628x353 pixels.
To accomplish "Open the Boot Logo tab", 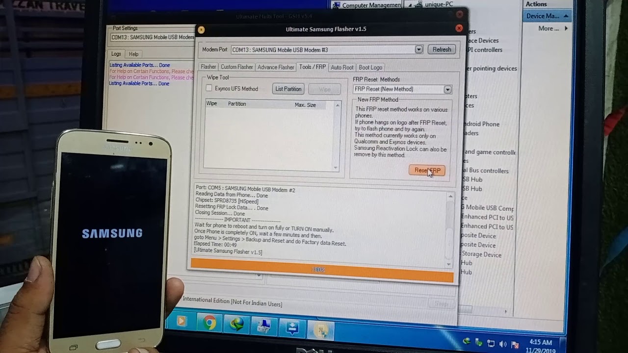I will coord(370,67).
